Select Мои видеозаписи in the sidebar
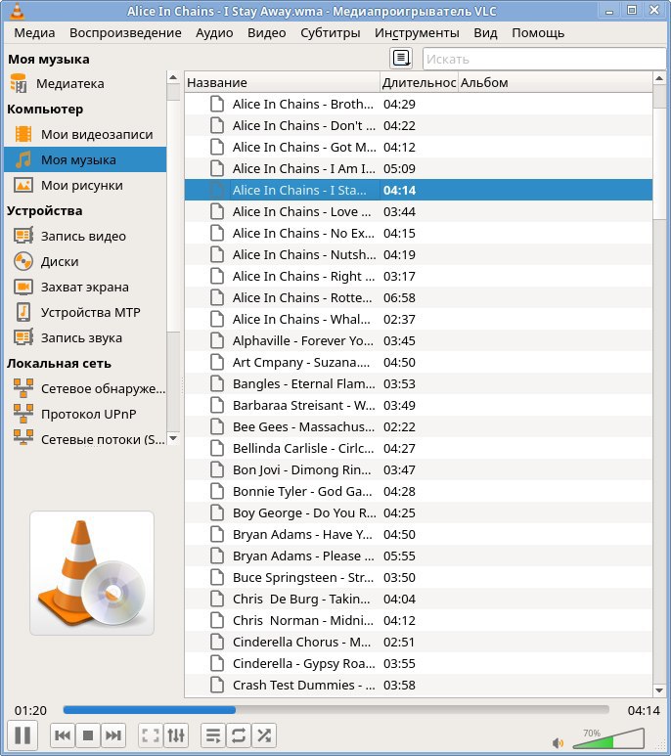The image size is (671, 756). [x=85, y=134]
